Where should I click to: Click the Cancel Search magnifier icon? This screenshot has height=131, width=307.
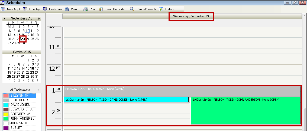[132, 9]
